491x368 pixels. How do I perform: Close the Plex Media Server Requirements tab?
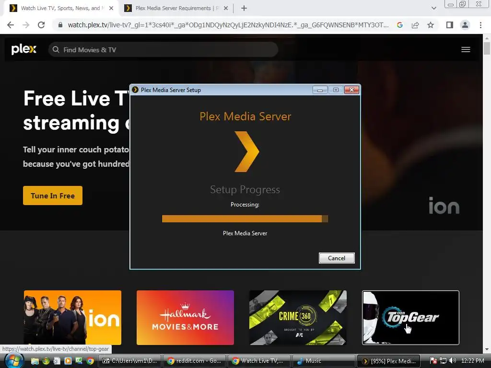coord(226,8)
